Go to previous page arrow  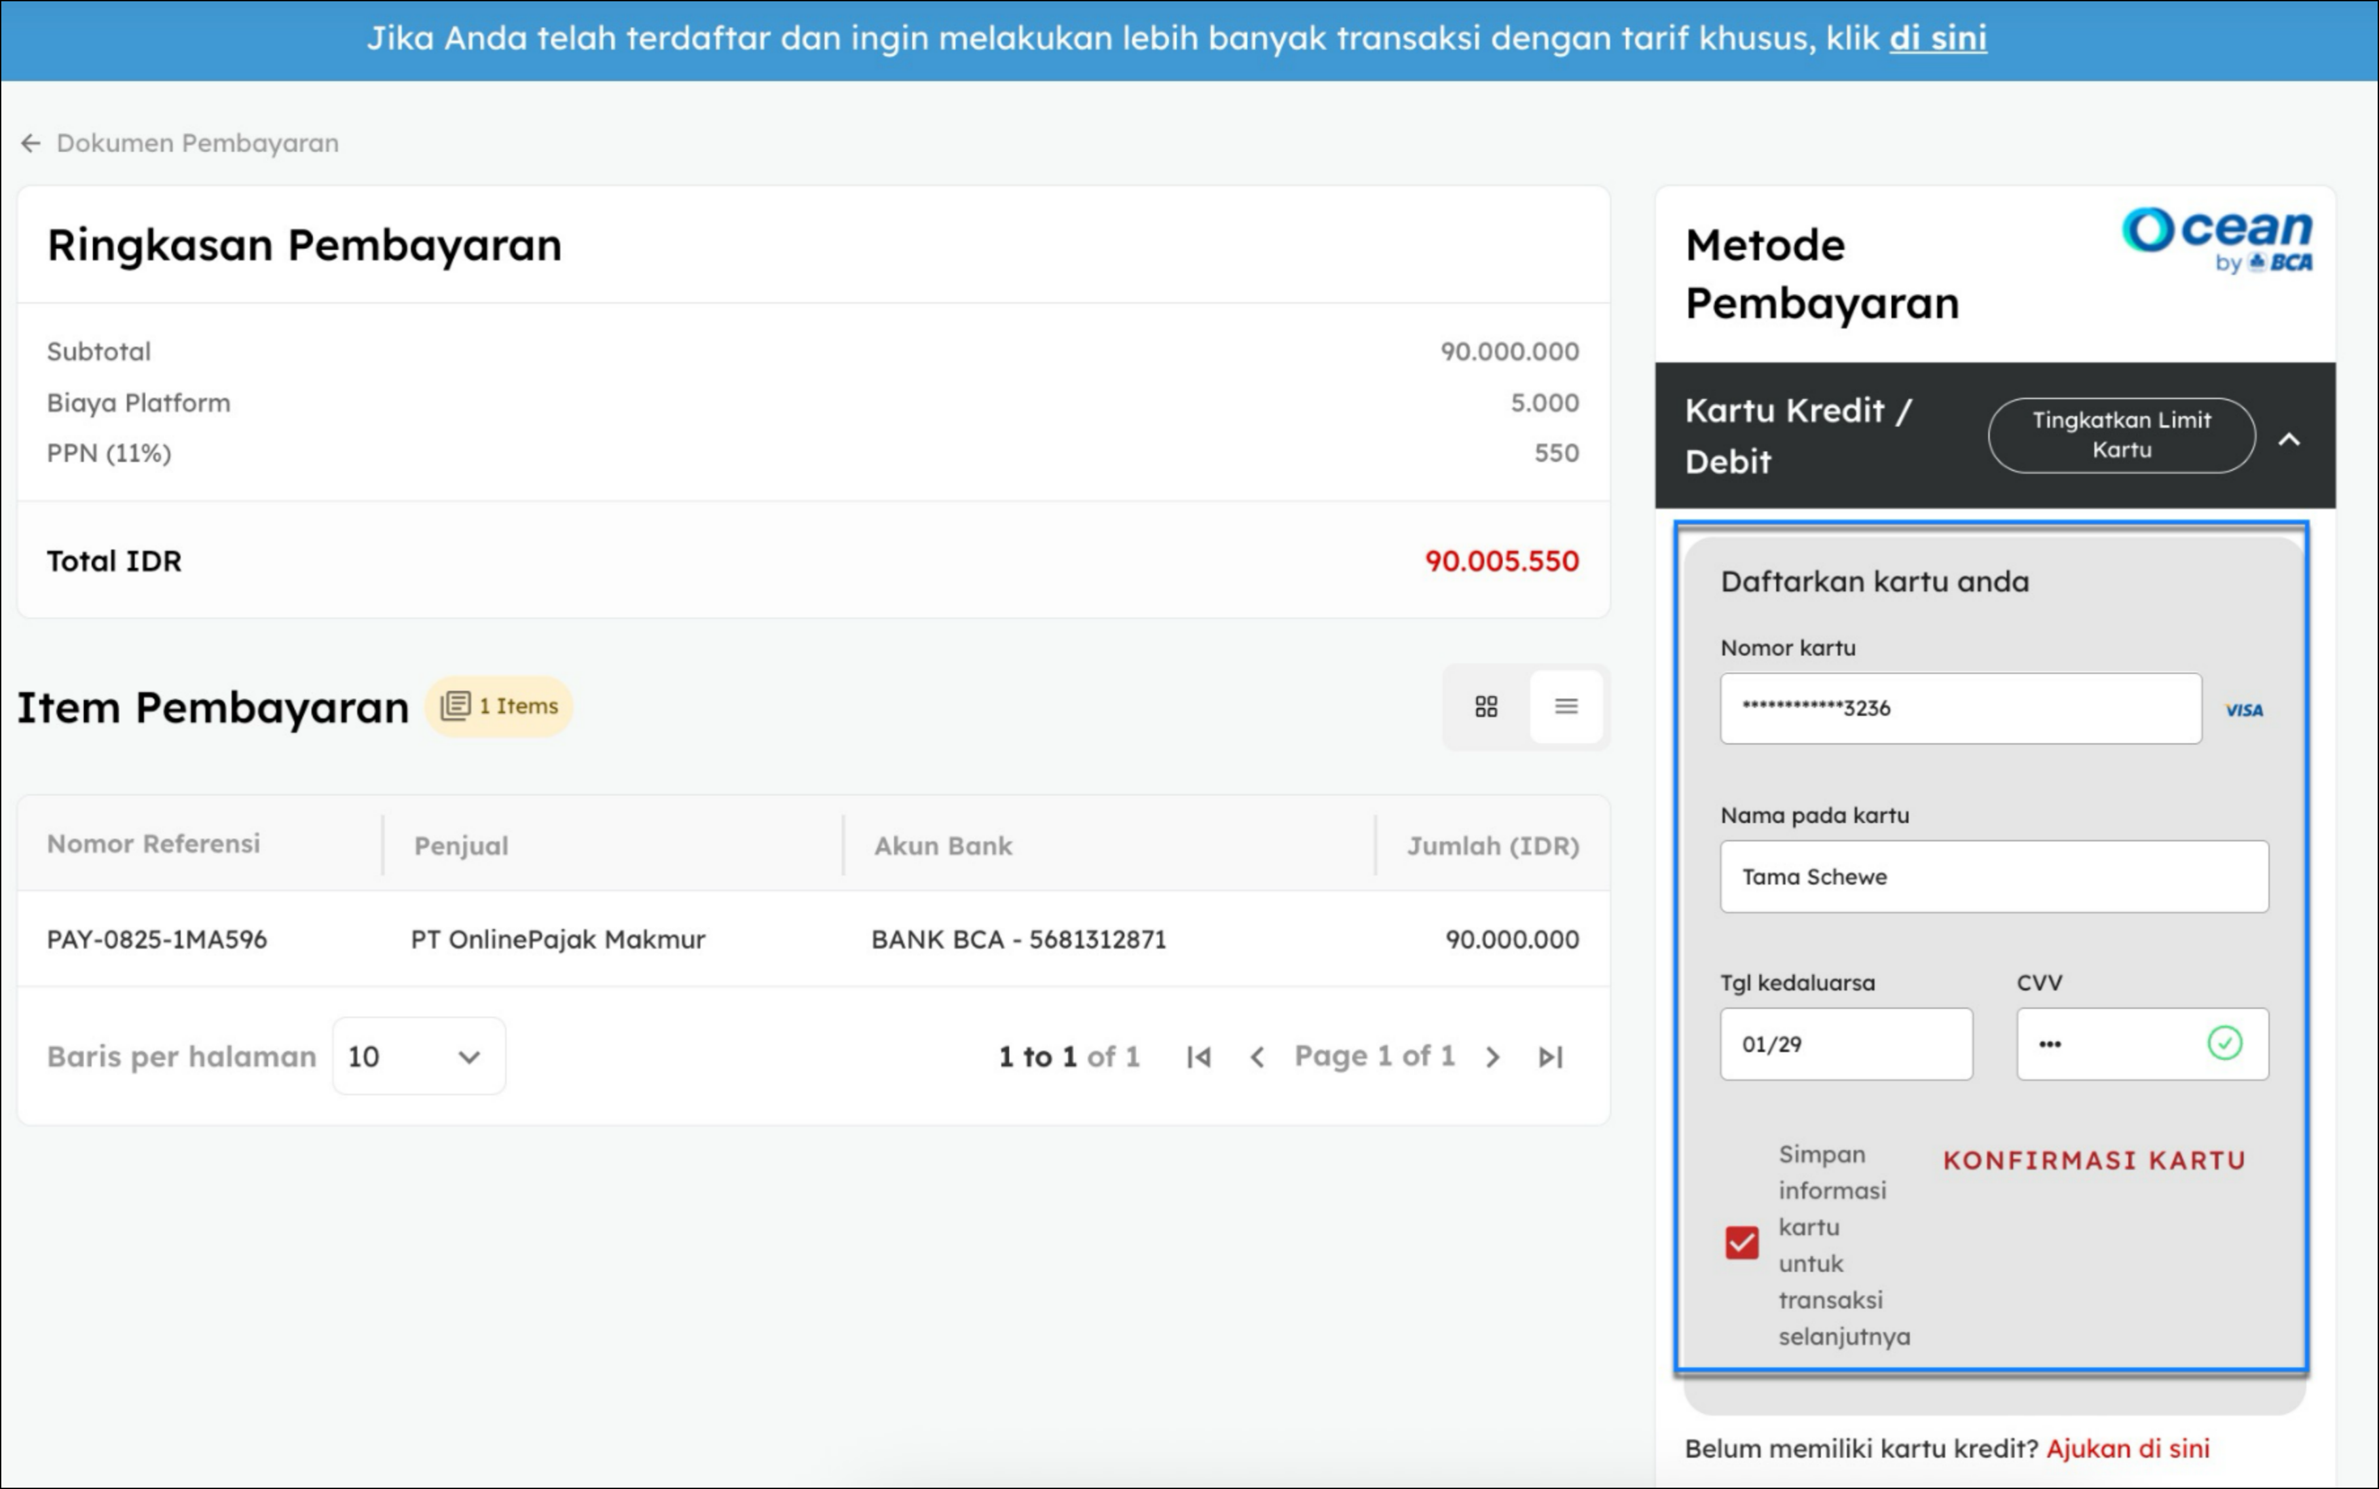click(x=1257, y=1057)
